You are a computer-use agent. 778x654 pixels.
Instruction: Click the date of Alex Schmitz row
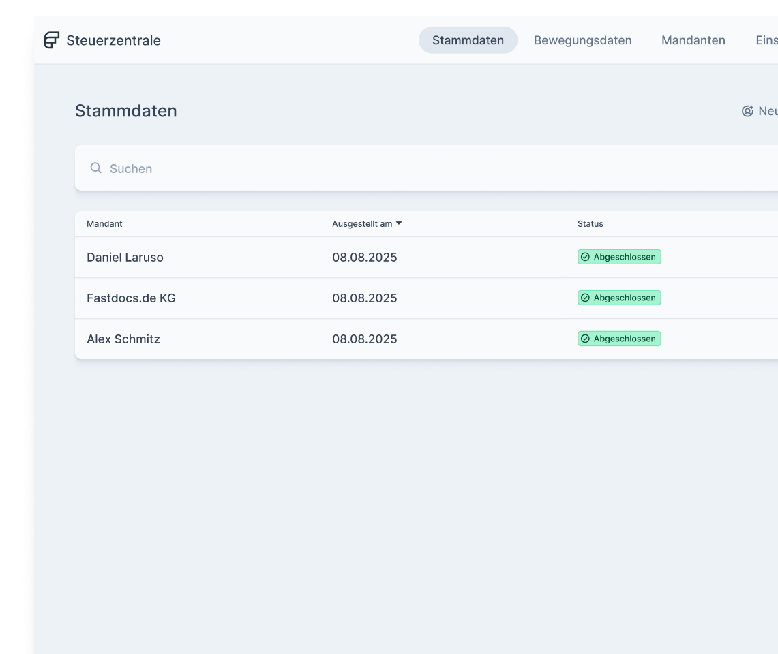pos(364,339)
